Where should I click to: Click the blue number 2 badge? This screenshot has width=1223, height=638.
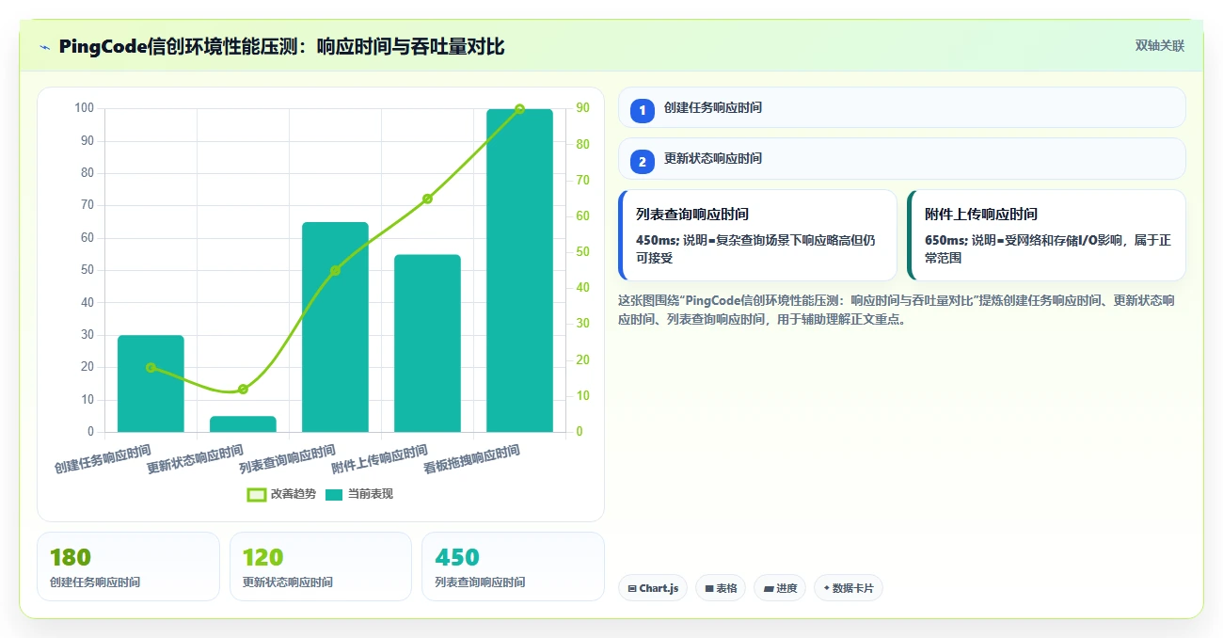coord(643,162)
